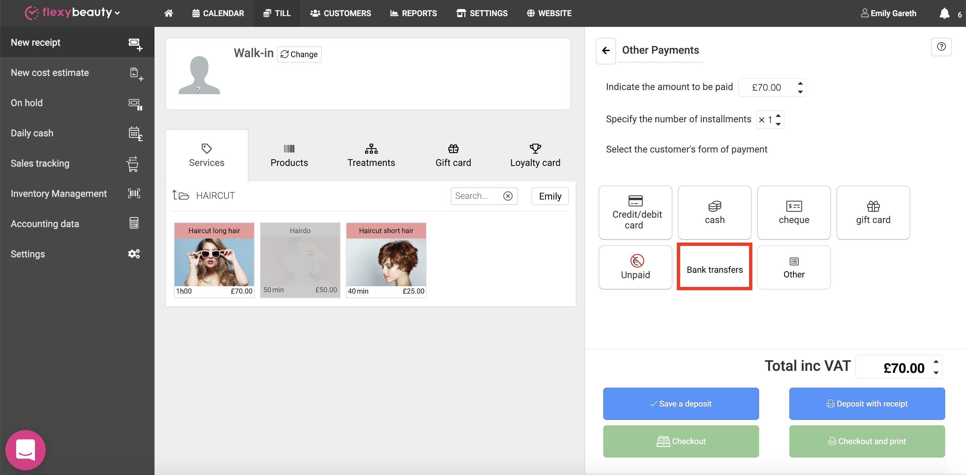The height and width of the screenshot is (475, 966).
Task: Add Haircut long hair service
Action: (214, 261)
